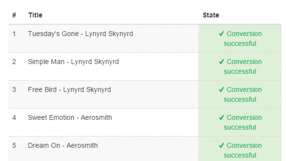Select Free Bird - Lynyrd Skynyrd title

[69, 90]
